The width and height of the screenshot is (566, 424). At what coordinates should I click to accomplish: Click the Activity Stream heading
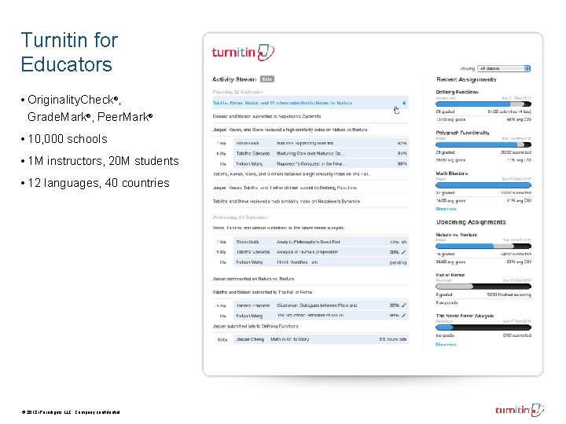[x=234, y=79]
